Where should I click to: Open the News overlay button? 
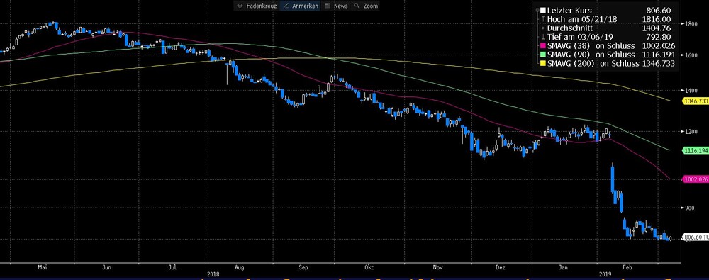pos(336,6)
